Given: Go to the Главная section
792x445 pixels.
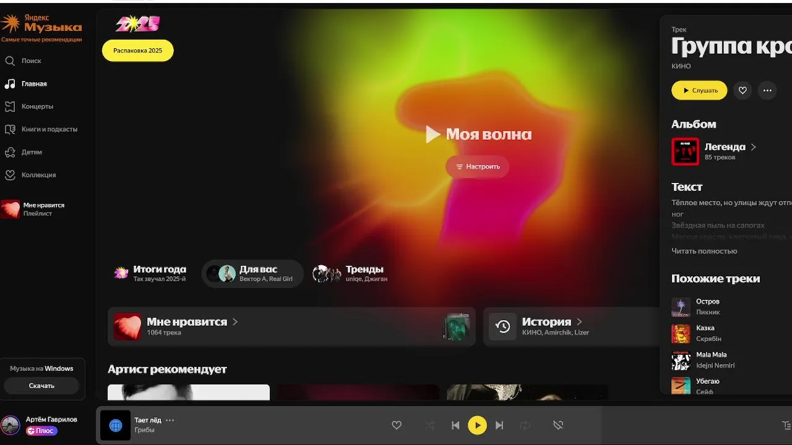Looking at the screenshot, I should coord(34,83).
